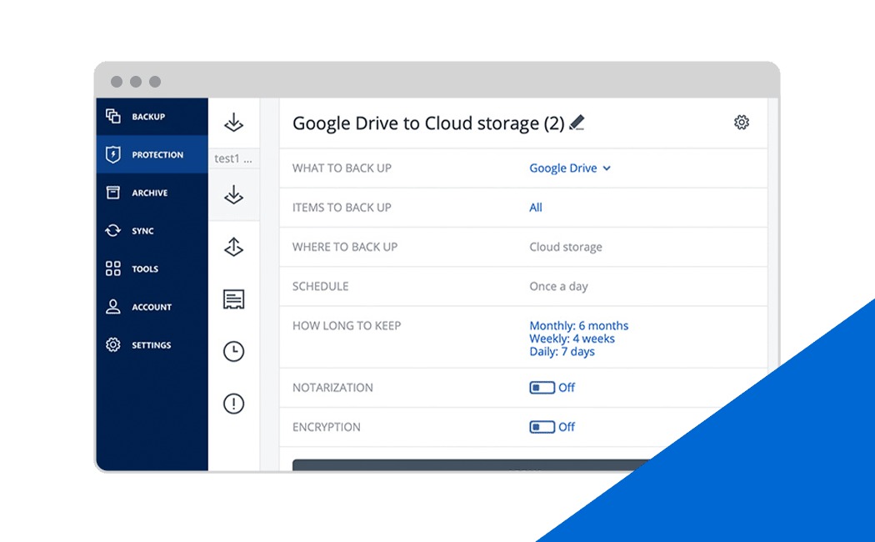Go to the Archive section

(x=152, y=193)
